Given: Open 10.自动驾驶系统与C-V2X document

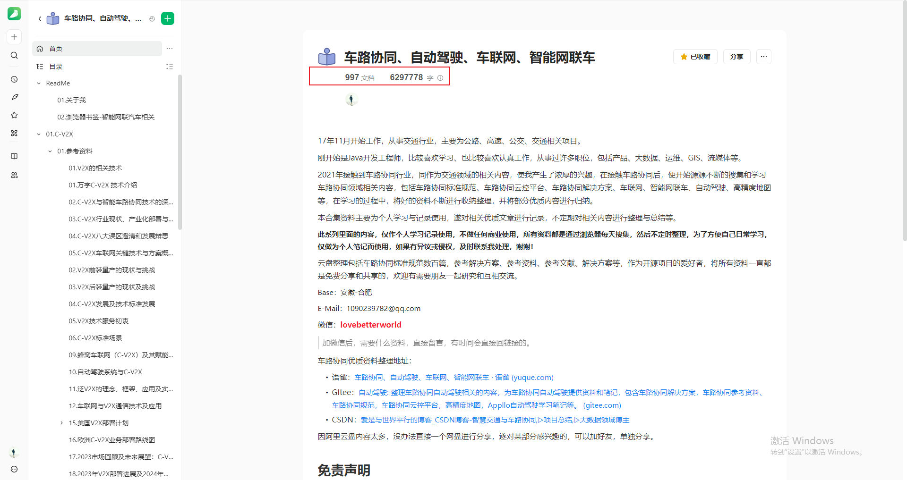Looking at the screenshot, I should [105, 372].
